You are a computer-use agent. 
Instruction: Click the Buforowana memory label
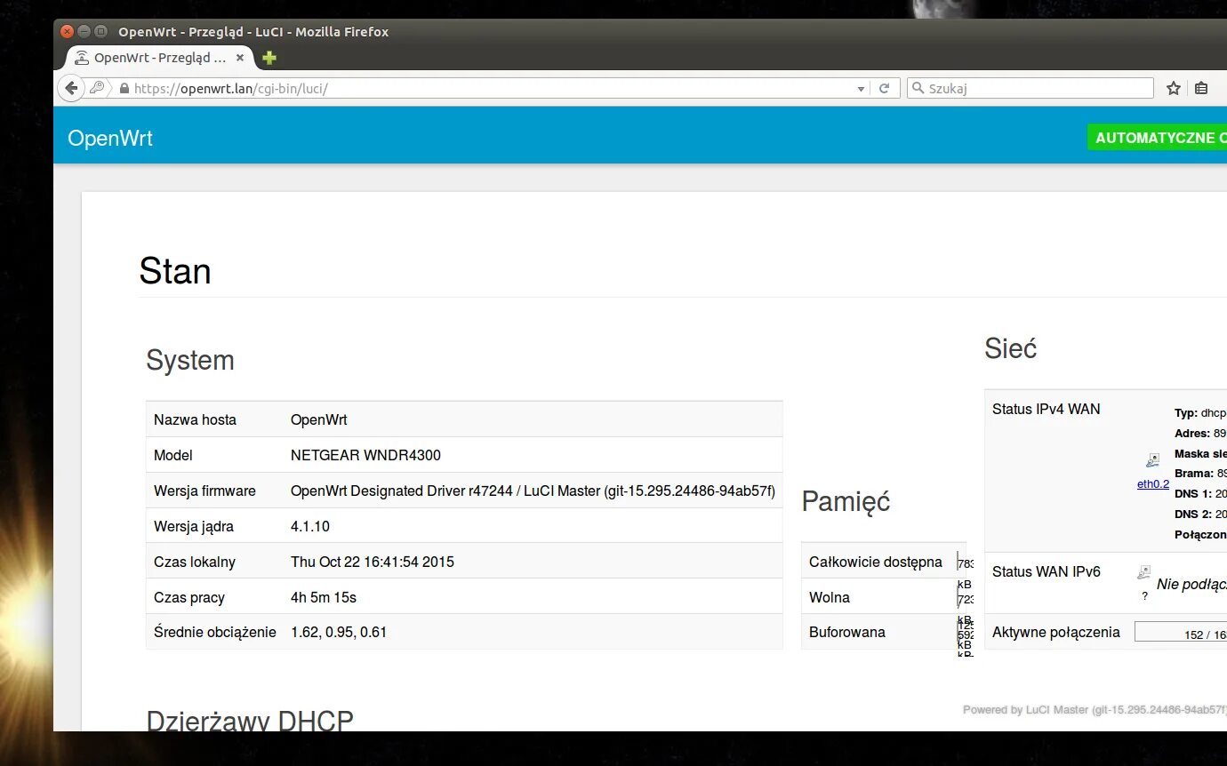847,632
